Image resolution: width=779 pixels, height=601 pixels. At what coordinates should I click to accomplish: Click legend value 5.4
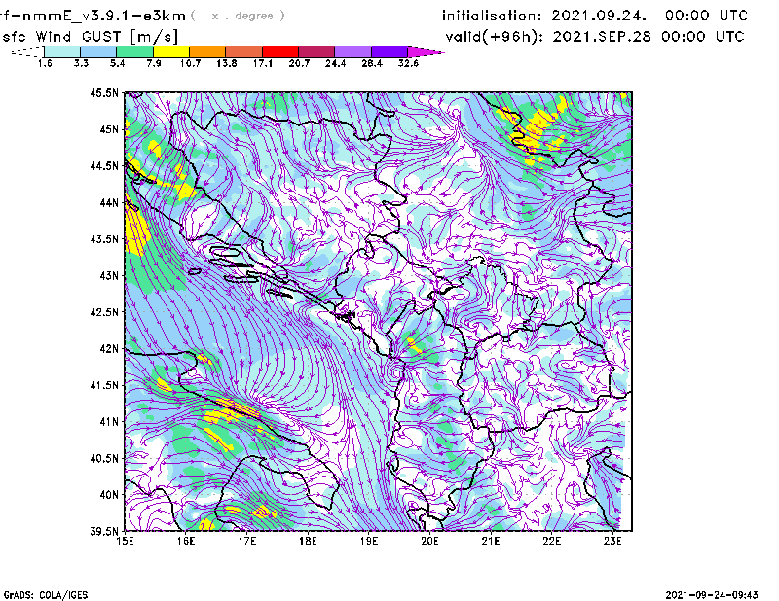[x=117, y=63]
